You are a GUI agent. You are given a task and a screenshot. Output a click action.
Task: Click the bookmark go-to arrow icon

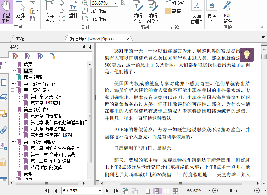[x=40, y=56]
